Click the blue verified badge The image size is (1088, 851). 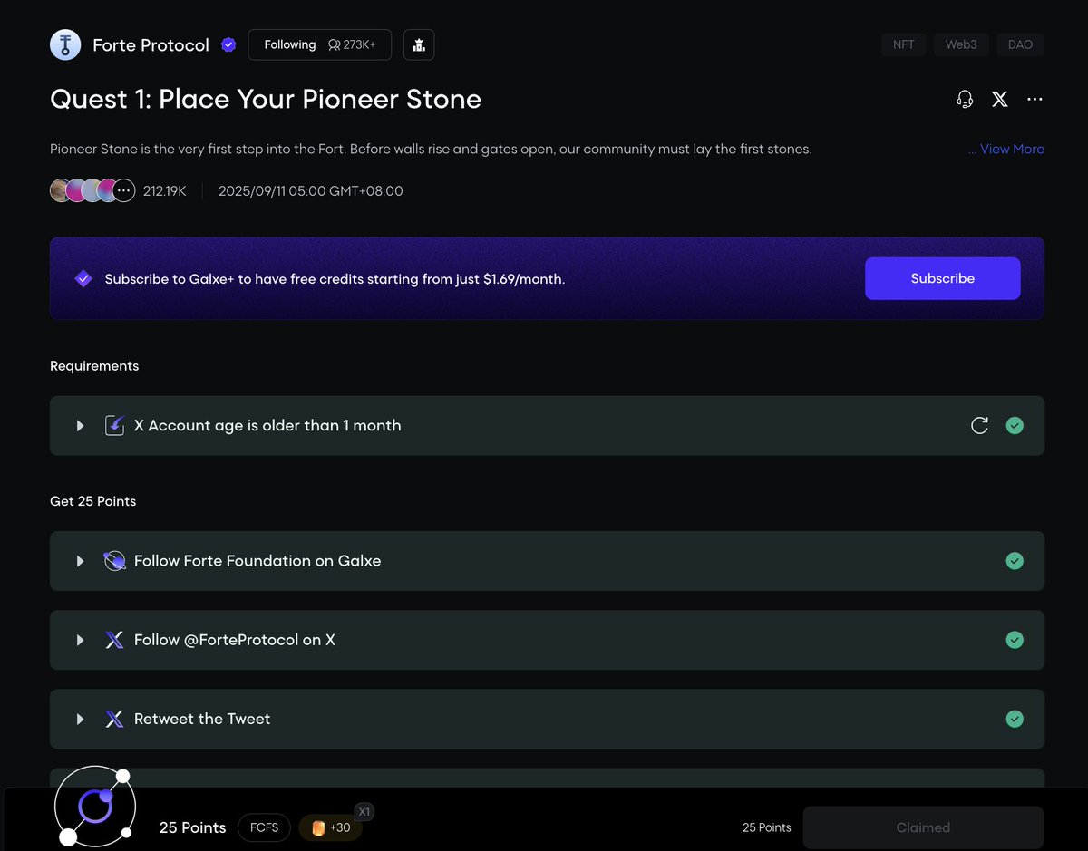[x=228, y=45]
